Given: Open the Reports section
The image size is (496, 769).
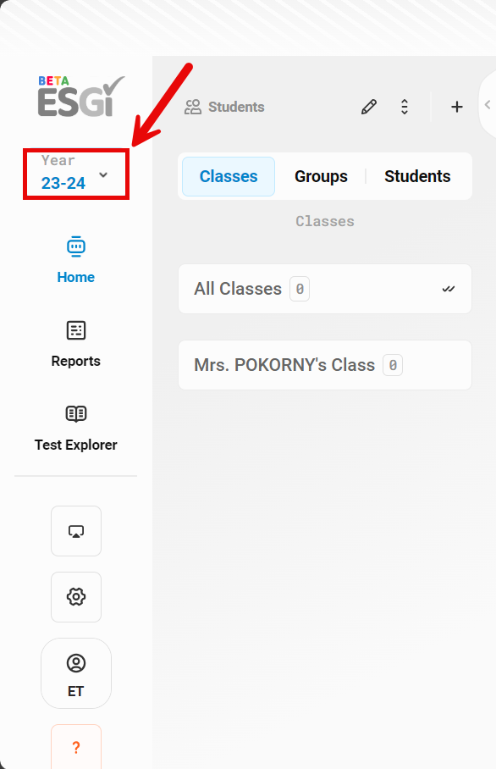Looking at the screenshot, I should 76,345.
